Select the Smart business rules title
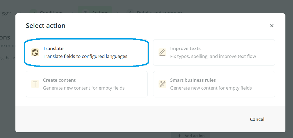The height and width of the screenshot is (138, 293). [193, 80]
